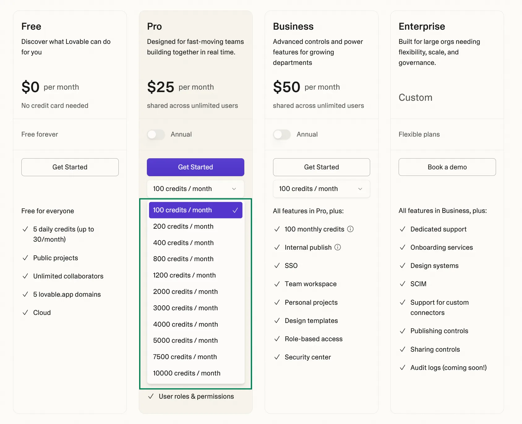Click info icon beside 100 monthly credits

(350, 229)
